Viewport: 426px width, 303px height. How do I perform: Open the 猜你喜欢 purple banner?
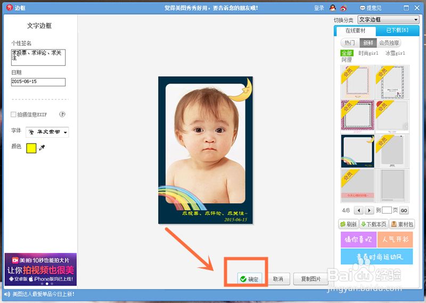click(x=358, y=239)
